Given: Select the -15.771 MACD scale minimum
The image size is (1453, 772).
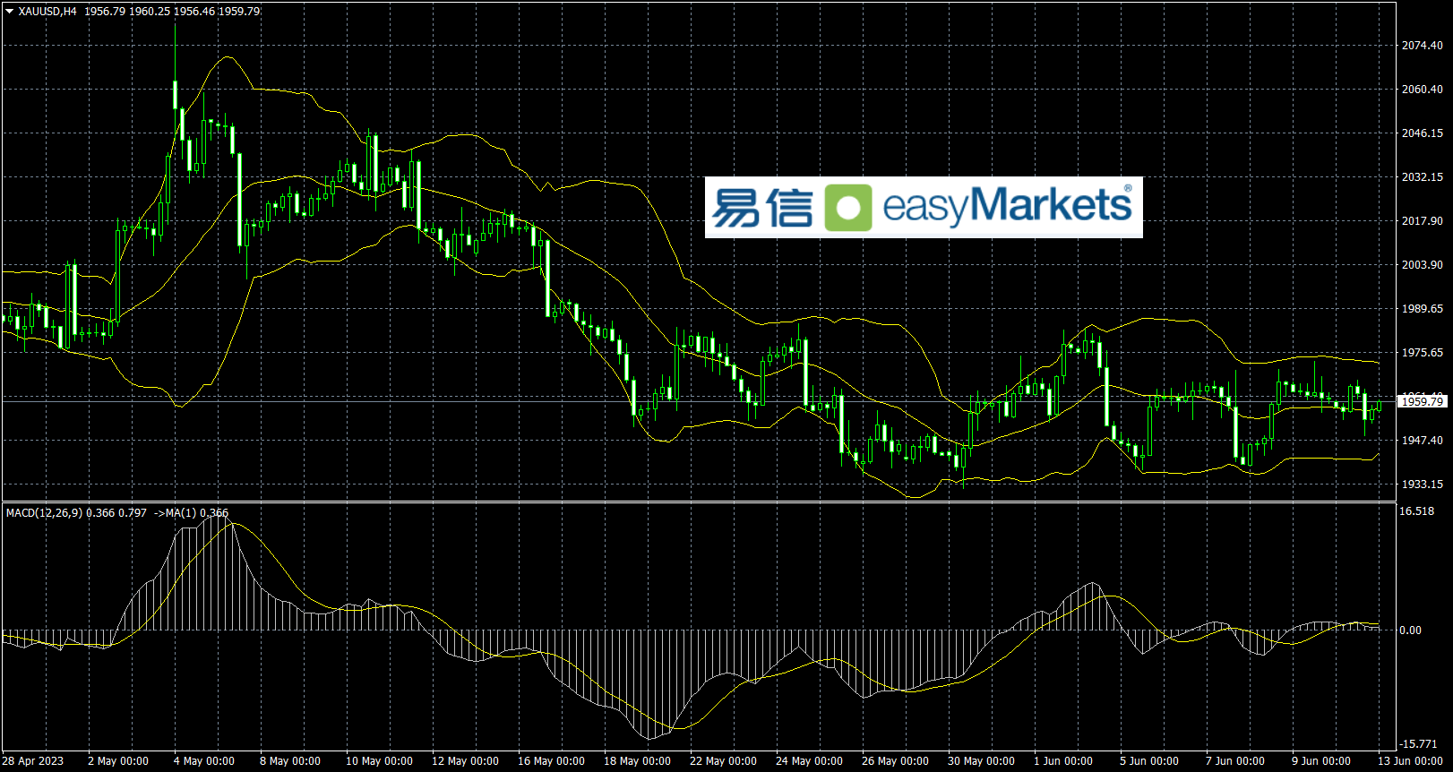Looking at the screenshot, I should 1418,744.
